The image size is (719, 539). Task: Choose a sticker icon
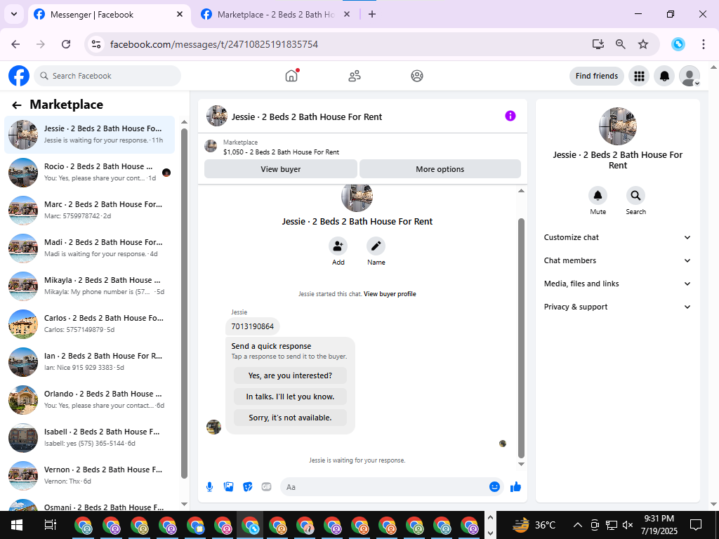point(248,487)
